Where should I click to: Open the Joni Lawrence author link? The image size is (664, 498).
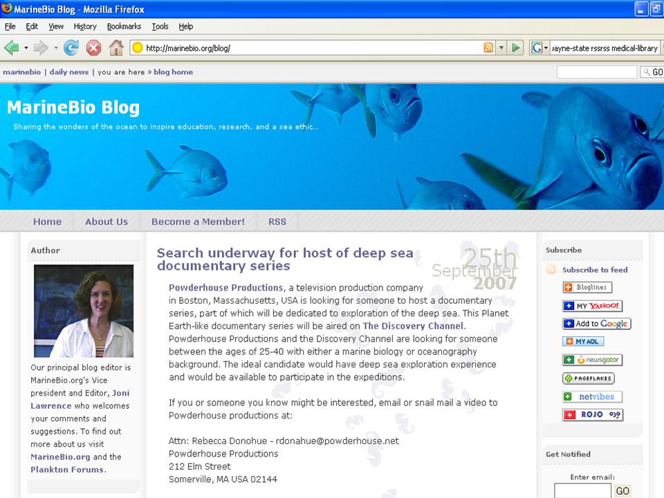coord(80,399)
